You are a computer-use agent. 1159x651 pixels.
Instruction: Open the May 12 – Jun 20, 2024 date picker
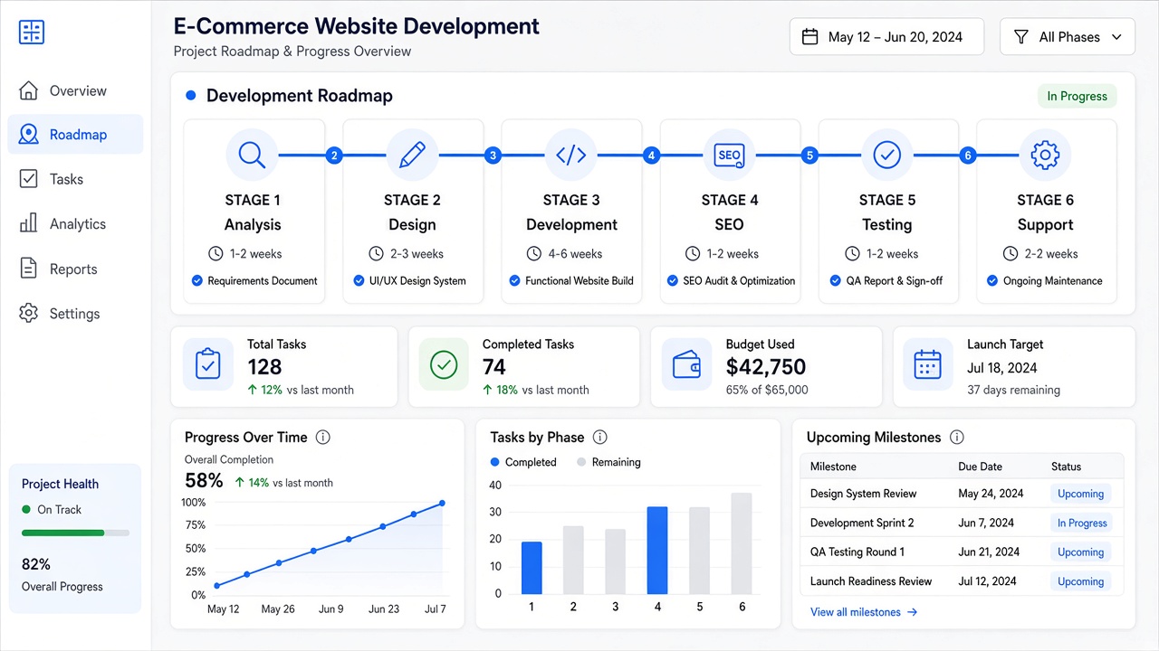(x=886, y=37)
